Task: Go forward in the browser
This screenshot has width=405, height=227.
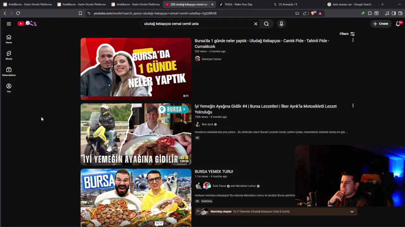Action: click(x=11, y=13)
